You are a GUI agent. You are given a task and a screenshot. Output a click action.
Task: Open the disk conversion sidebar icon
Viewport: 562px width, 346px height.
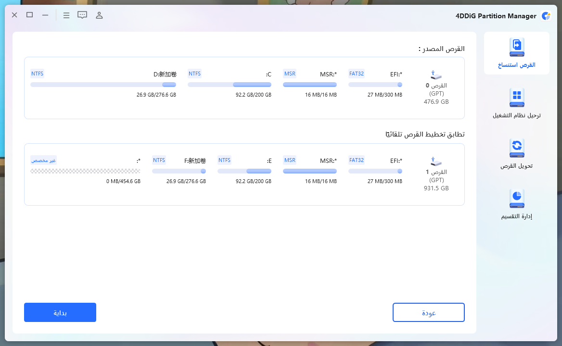tap(516, 148)
